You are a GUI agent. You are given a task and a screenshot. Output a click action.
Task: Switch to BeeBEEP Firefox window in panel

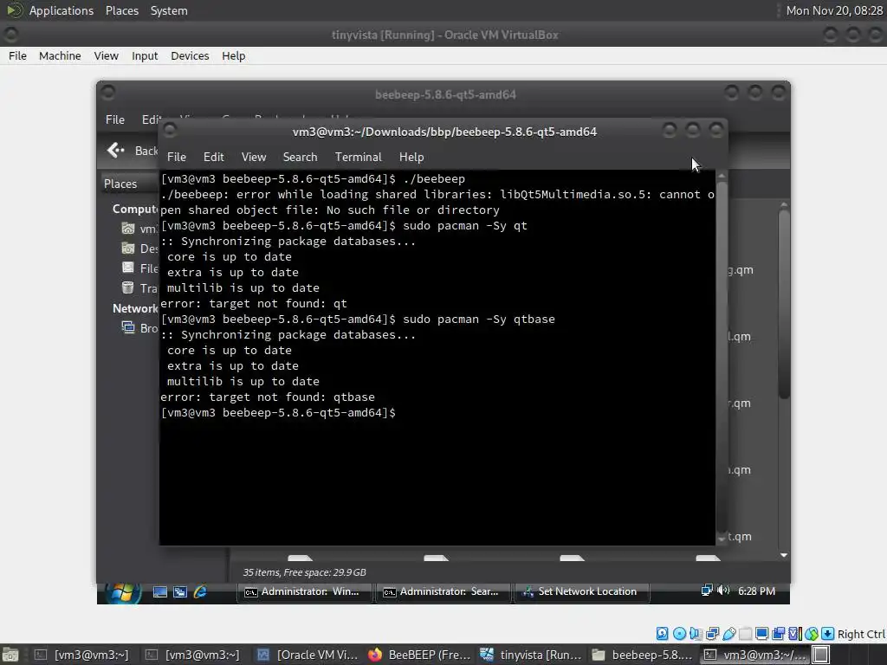pyautogui.click(x=420, y=655)
